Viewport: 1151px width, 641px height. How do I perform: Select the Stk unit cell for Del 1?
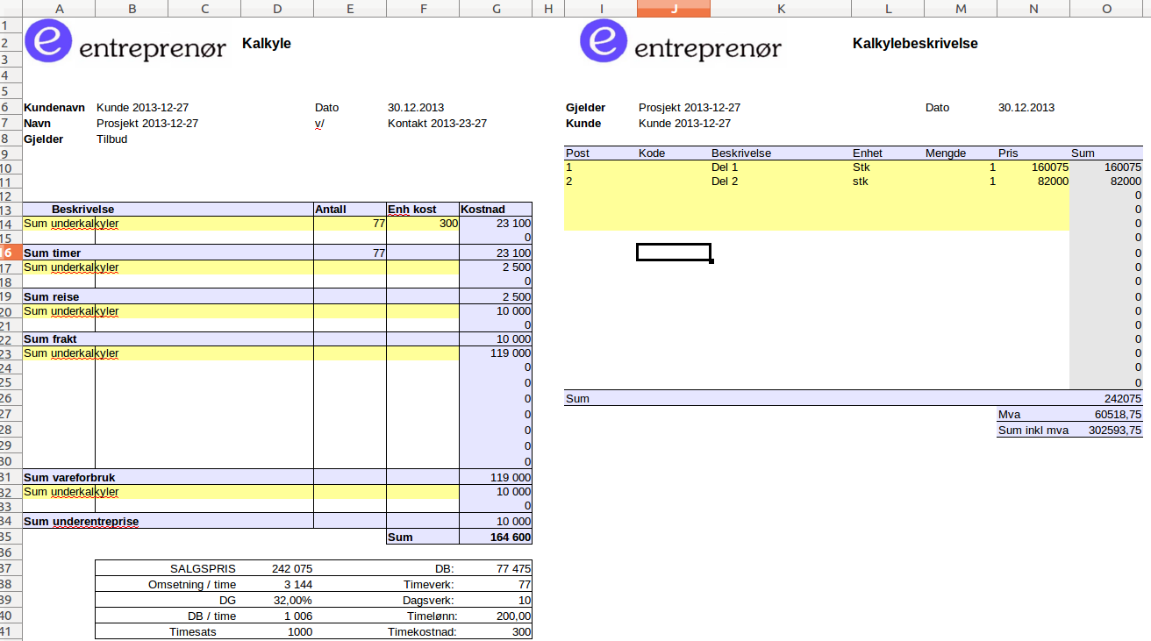888,167
